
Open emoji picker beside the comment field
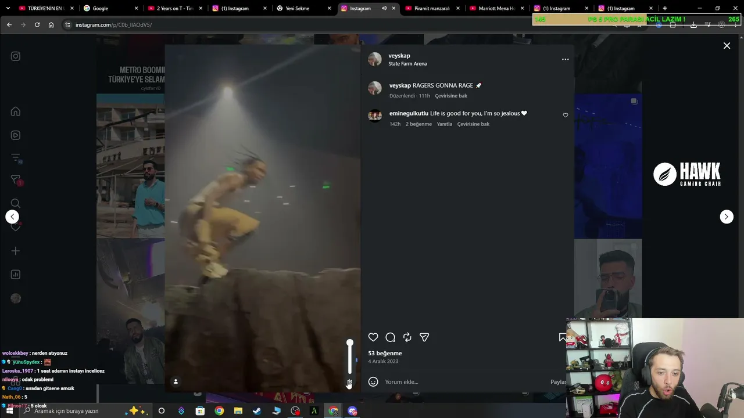pyautogui.click(x=373, y=381)
